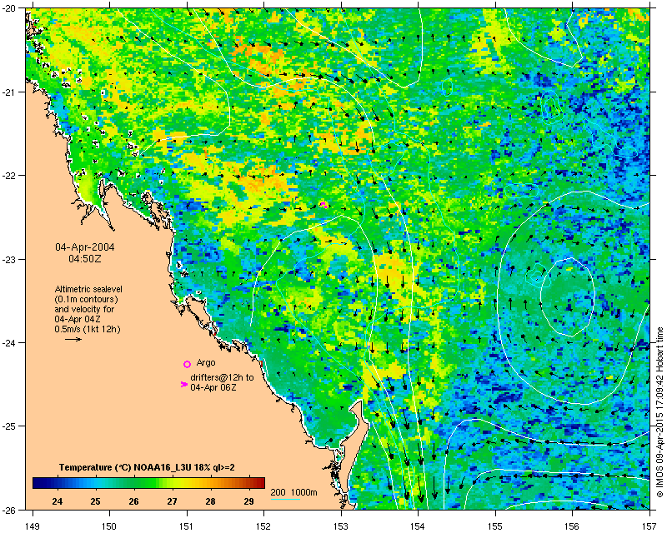Click the Argo marker near 22.4S 152.8E
Viewport: 667px width, 533px height.
pos(323,205)
